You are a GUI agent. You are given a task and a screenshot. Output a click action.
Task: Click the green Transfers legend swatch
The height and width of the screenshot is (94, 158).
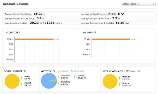[58, 77]
